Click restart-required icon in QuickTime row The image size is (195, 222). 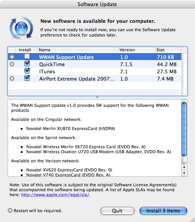click(x=12, y=64)
